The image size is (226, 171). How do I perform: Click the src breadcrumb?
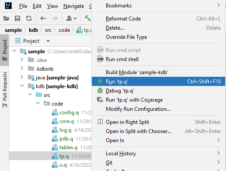(x=48, y=30)
